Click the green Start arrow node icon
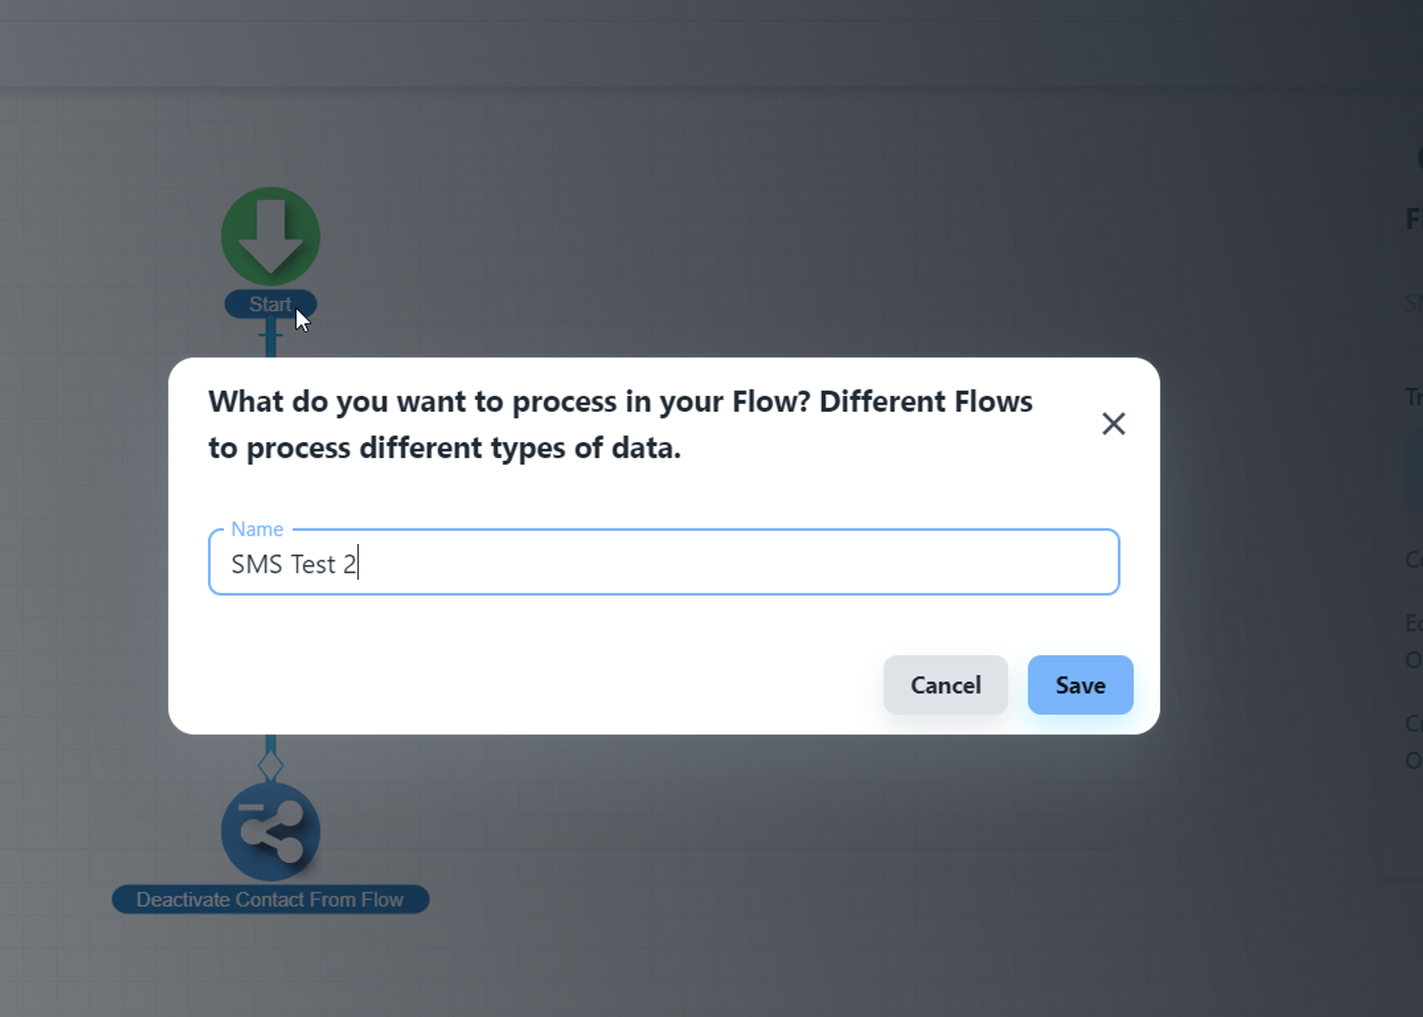1423x1017 pixels. pyautogui.click(x=270, y=236)
